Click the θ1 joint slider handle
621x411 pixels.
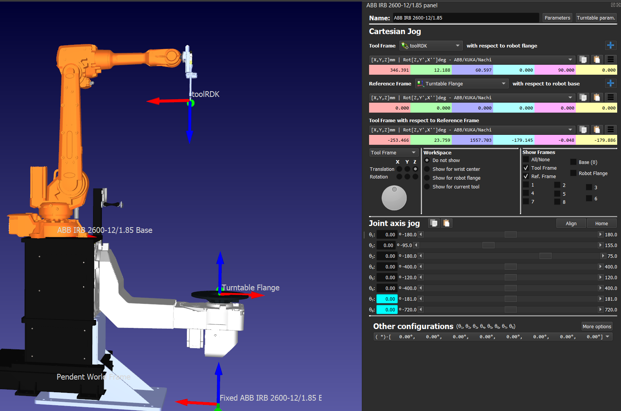click(510, 235)
